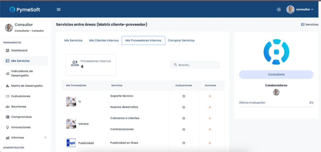Screen dimensions: 321x152
Task: Remove Nuevos desarrollos with X icon
Action: click(x=210, y=107)
